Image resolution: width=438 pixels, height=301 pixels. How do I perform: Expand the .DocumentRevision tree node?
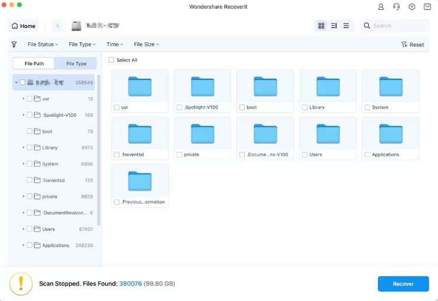click(x=23, y=213)
